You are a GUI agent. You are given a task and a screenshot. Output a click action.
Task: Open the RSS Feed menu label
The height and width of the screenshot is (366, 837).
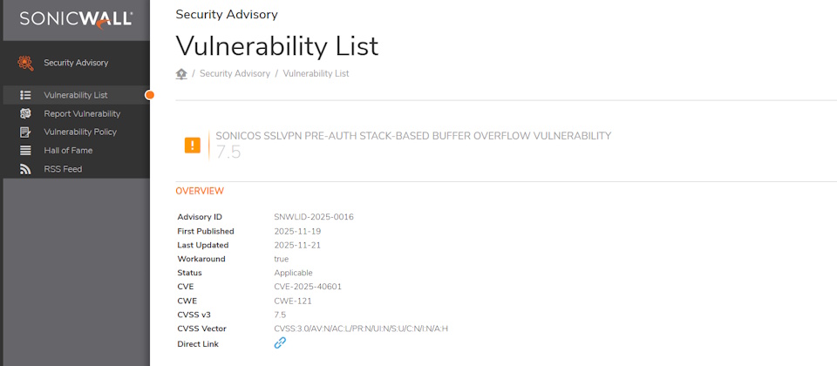(63, 169)
